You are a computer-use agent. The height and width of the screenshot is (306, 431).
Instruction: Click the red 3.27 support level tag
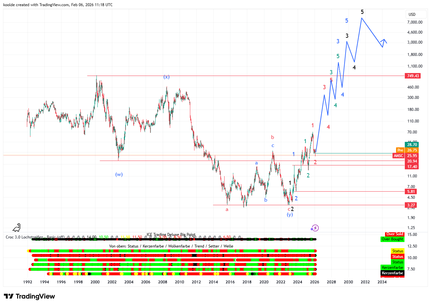411,205
